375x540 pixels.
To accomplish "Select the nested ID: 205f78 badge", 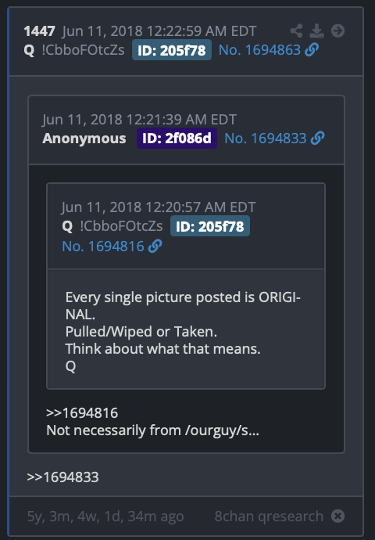I will 210,226.
